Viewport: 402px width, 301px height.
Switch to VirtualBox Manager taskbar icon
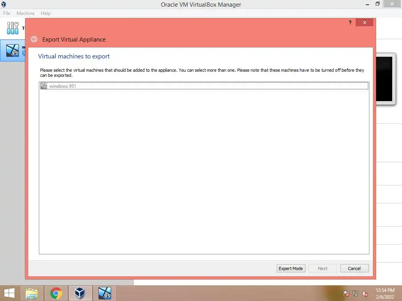point(80,293)
